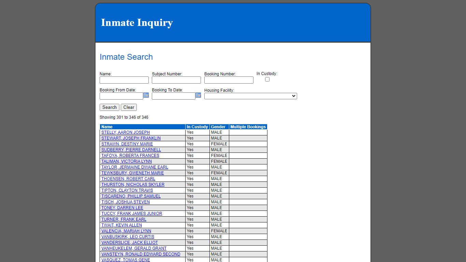The height and width of the screenshot is (262, 466).
Task: Expand the Housing Facility dropdown
Action: [251, 96]
